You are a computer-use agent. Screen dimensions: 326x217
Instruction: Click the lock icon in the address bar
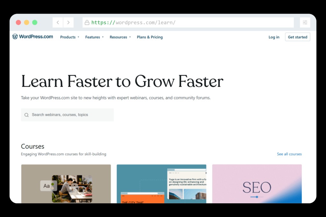pyautogui.click(x=87, y=23)
